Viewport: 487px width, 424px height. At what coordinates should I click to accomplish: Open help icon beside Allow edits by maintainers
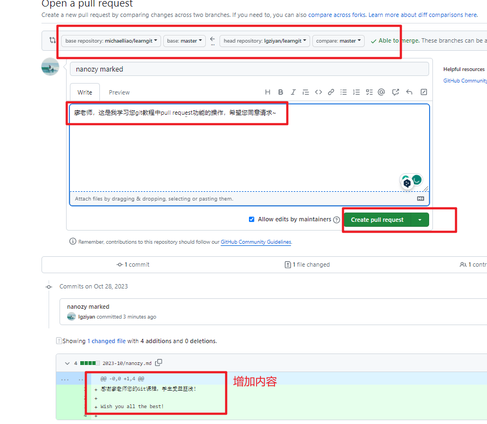tap(336, 220)
